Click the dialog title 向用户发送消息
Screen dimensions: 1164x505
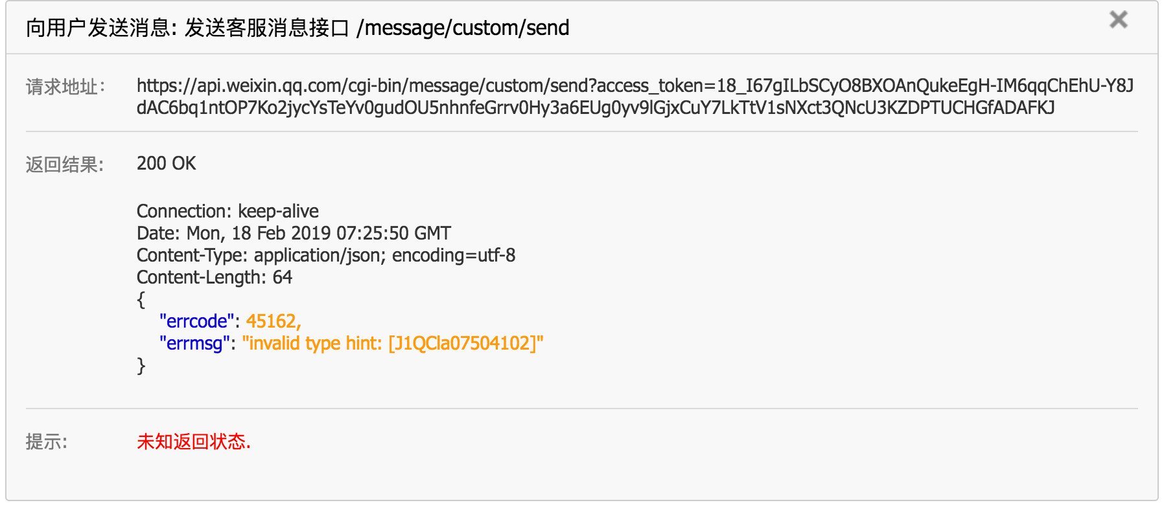click(97, 28)
